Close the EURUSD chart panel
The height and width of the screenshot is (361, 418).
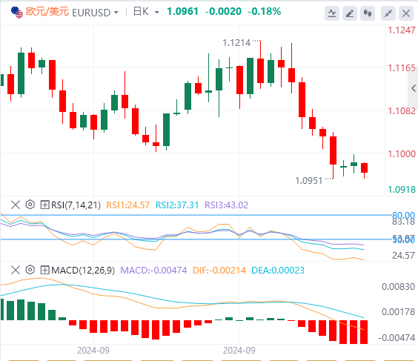pyautogui.click(x=406, y=13)
